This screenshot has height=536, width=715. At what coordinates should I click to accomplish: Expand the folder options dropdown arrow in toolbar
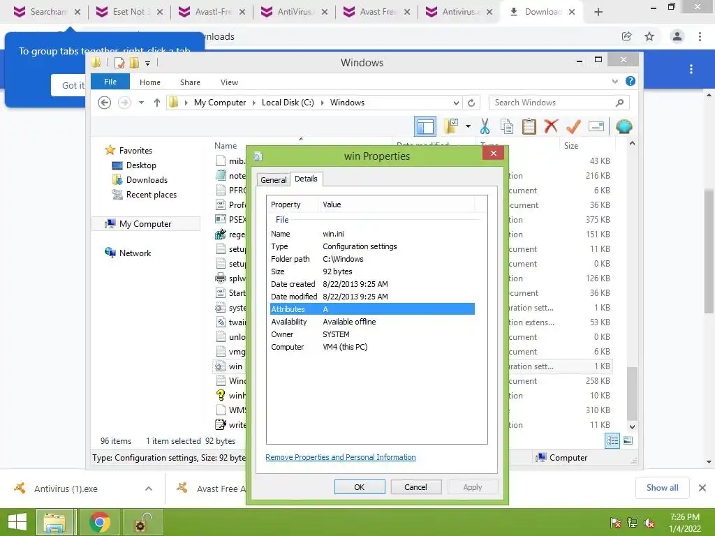(468, 126)
